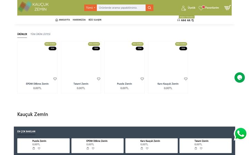Favorite the Tatami Zemin product card

pos(99,79)
